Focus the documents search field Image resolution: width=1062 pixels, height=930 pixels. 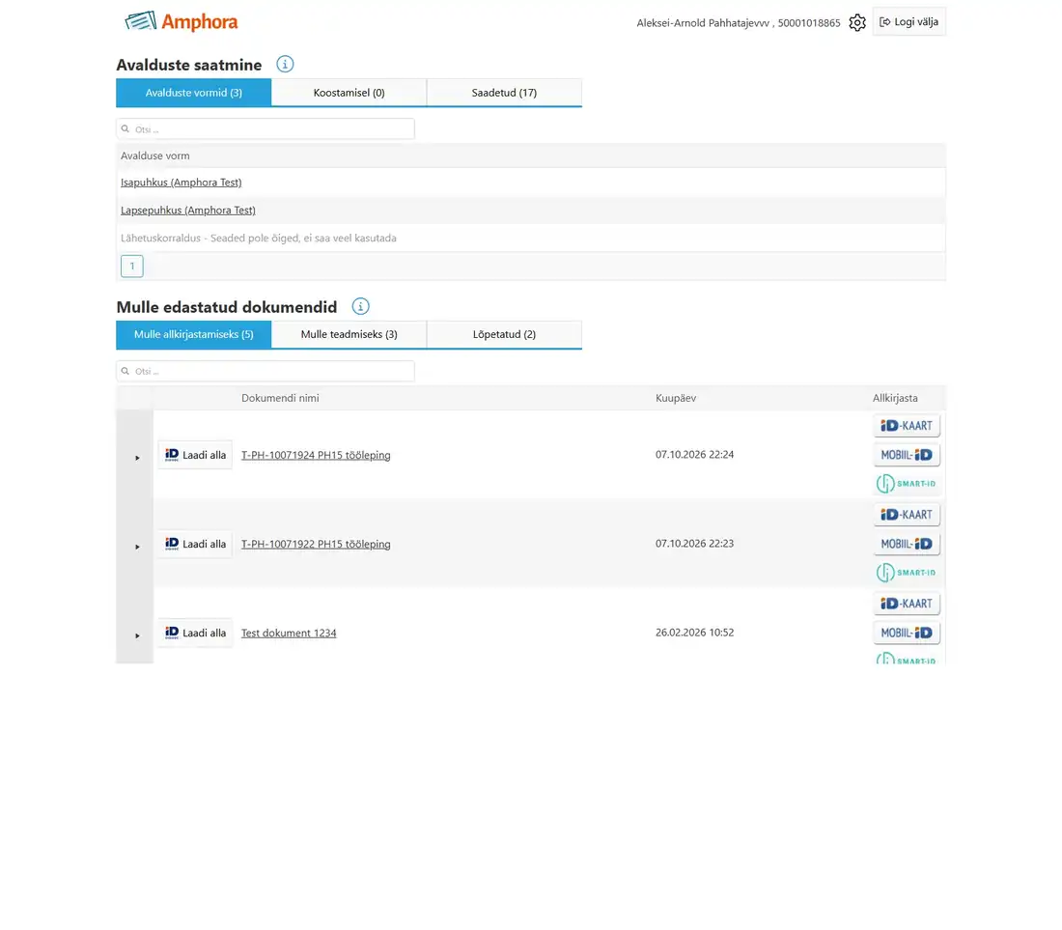(265, 371)
